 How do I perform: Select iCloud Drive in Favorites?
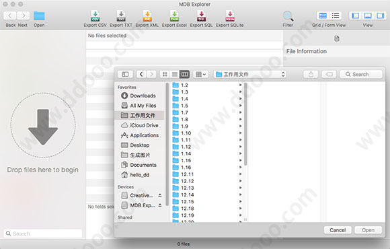click(140, 125)
